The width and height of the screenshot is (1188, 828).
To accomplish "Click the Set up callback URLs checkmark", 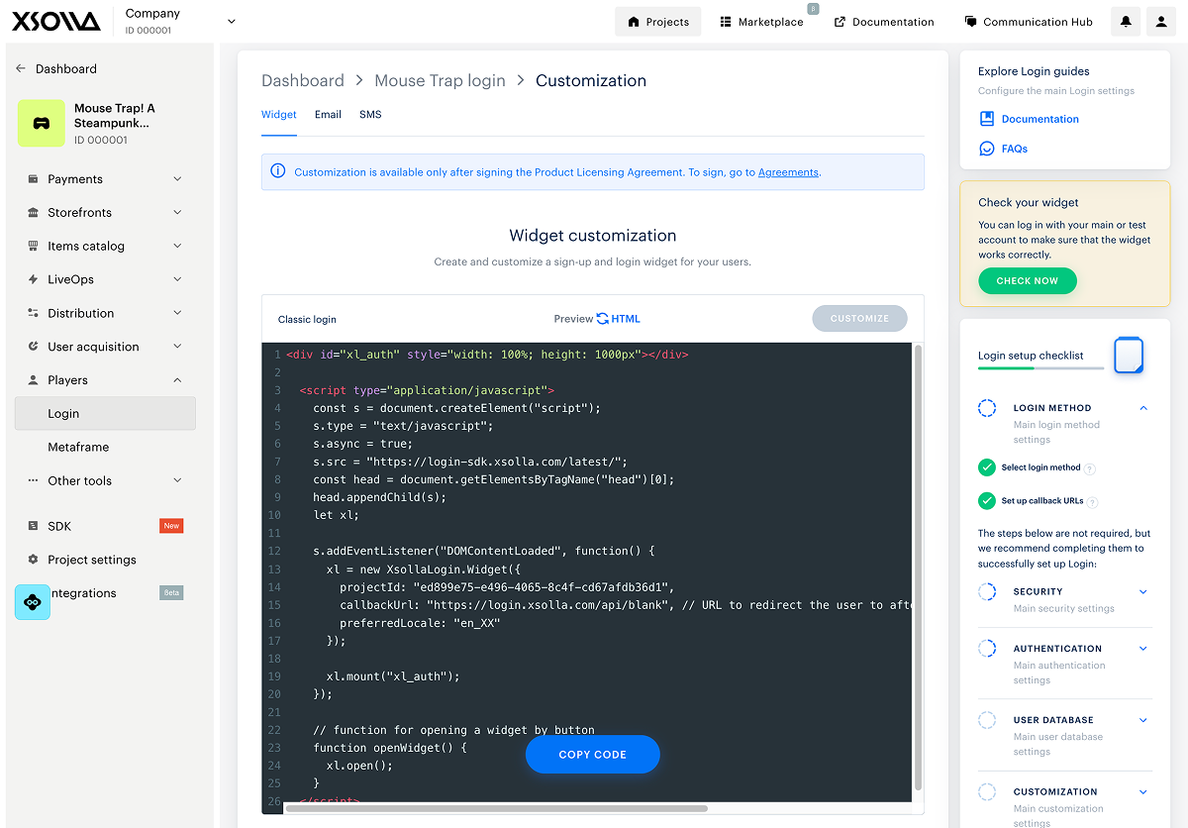I will pos(986,501).
